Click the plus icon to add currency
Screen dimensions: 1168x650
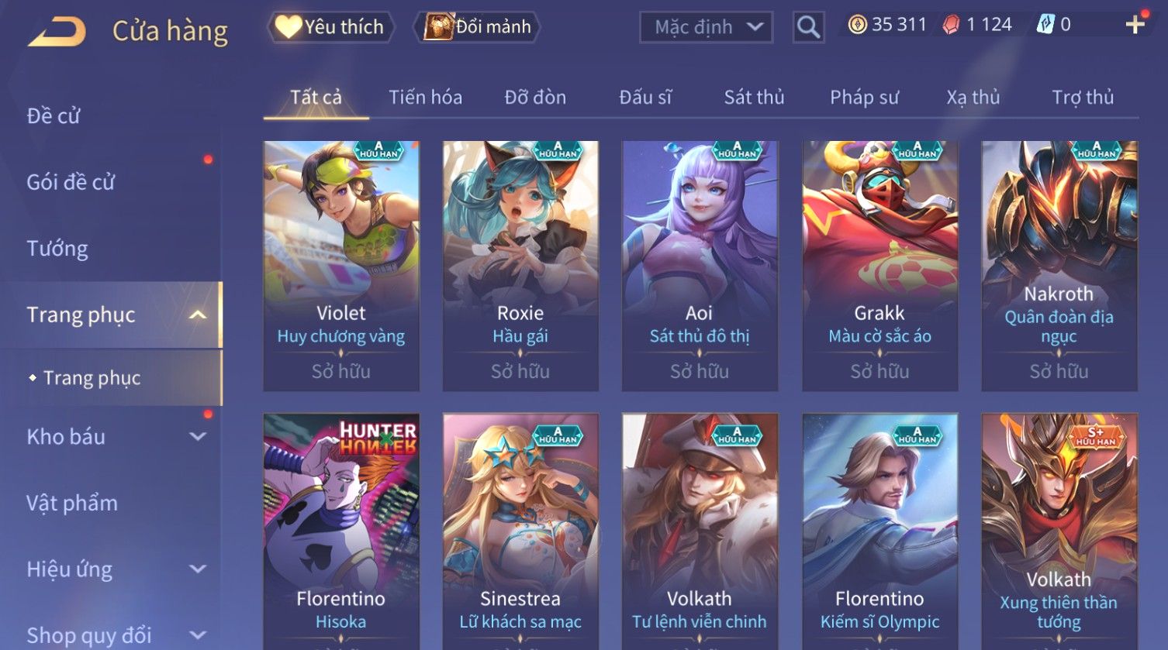click(x=1135, y=26)
